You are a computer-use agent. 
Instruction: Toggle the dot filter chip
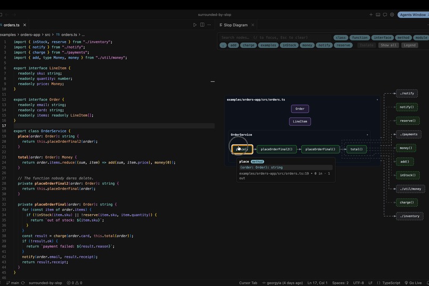[223, 45]
